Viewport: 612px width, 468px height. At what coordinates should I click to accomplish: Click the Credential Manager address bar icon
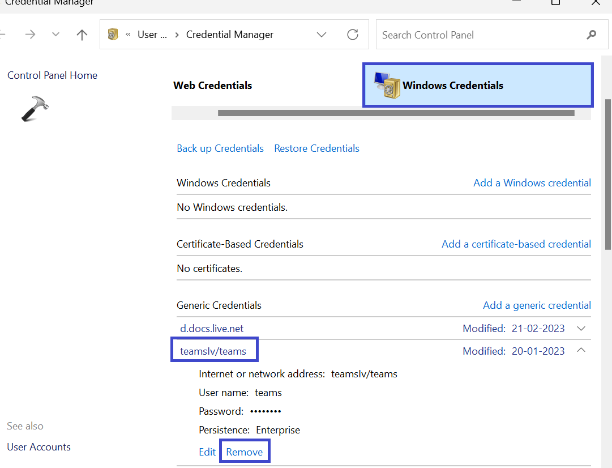click(113, 35)
